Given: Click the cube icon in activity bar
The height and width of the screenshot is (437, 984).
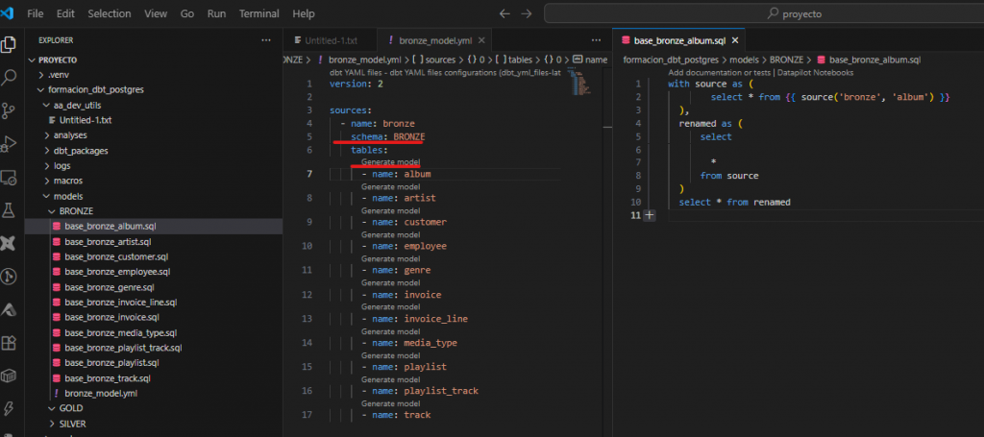Looking at the screenshot, I should [x=10, y=376].
